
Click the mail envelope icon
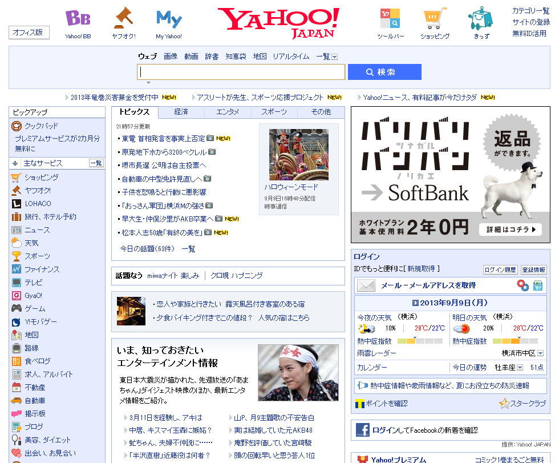366,285
